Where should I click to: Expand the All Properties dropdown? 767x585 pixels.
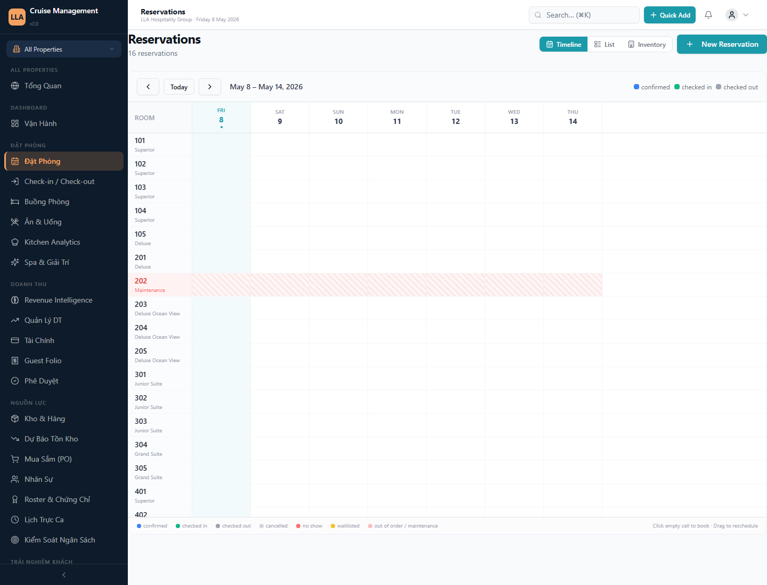click(64, 49)
